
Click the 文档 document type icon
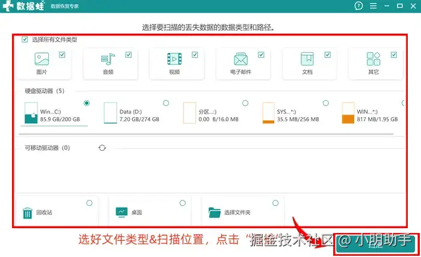pyautogui.click(x=307, y=59)
